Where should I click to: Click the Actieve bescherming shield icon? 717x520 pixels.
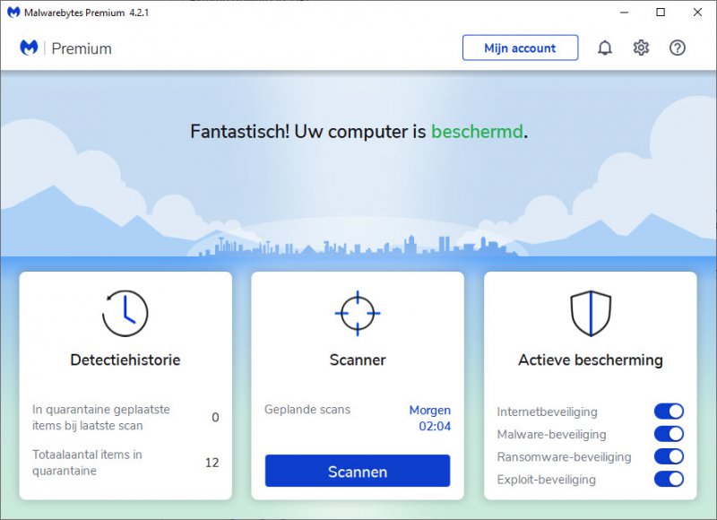tap(591, 313)
